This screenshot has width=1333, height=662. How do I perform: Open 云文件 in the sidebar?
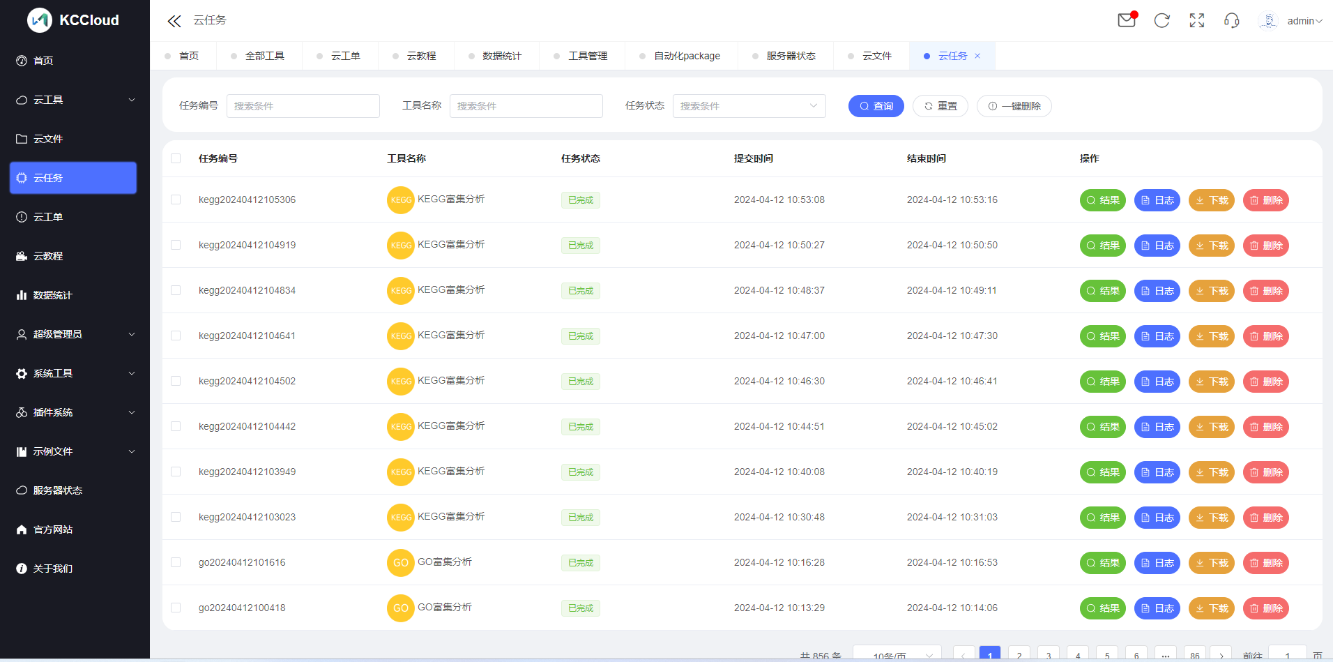tap(73, 139)
